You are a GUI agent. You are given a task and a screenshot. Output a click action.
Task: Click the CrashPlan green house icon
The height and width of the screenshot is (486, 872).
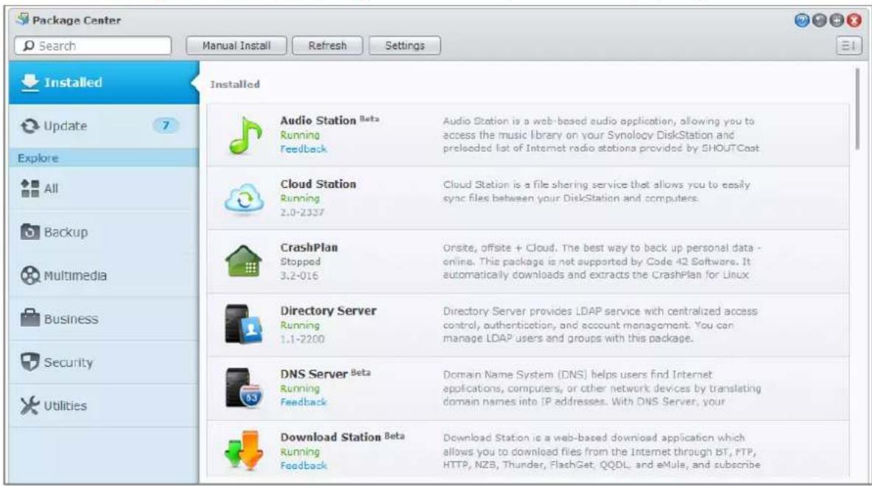[x=244, y=261]
